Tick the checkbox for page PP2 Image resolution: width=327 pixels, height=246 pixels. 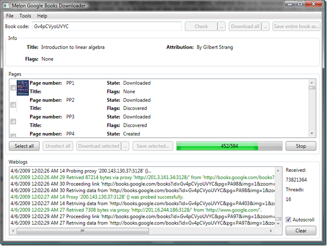pyautogui.click(x=13, y=105)
